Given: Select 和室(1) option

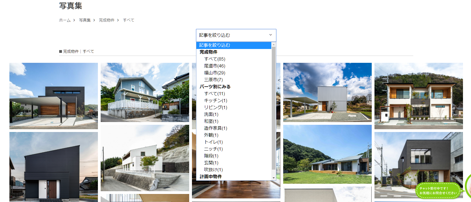Looking at the screenshot, I should tap(234, 121).
